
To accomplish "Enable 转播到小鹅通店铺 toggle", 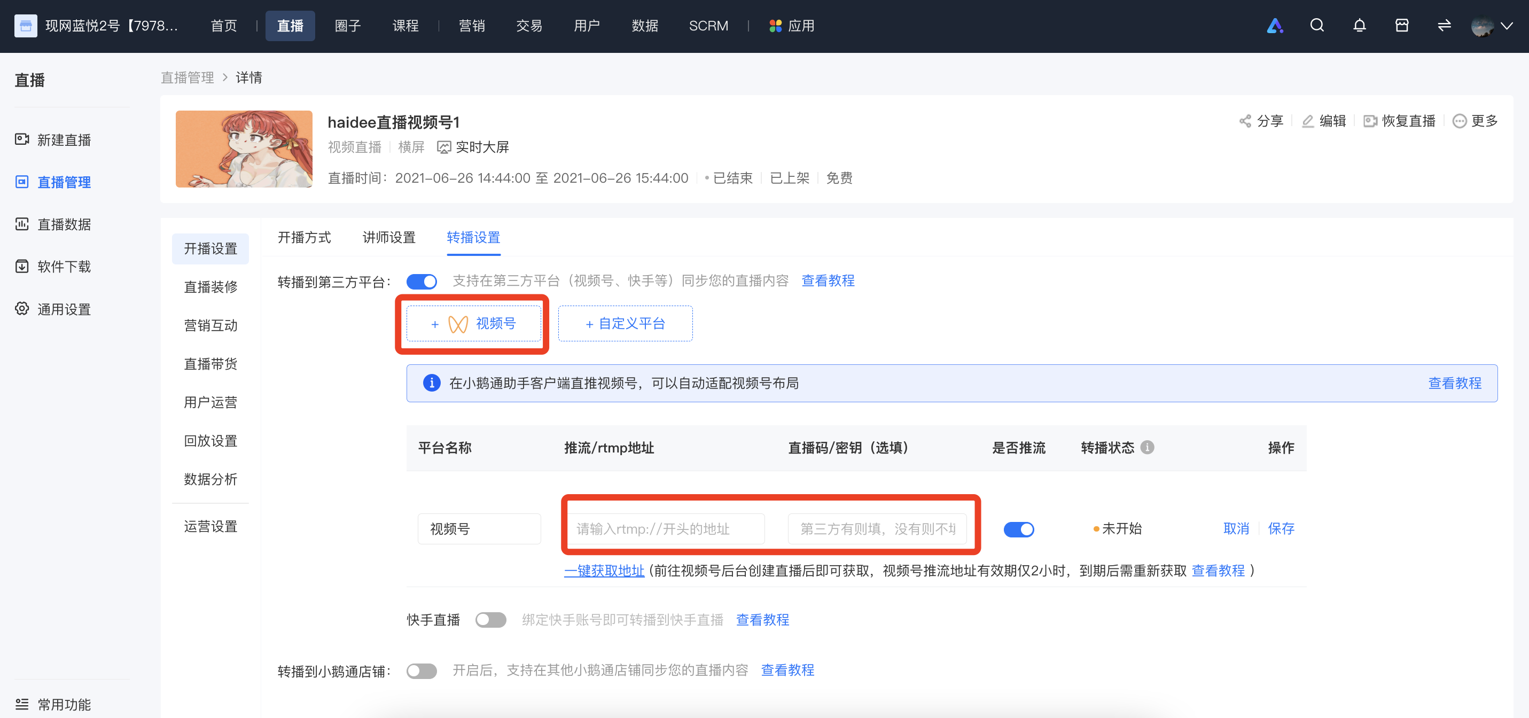I will 422,670.
